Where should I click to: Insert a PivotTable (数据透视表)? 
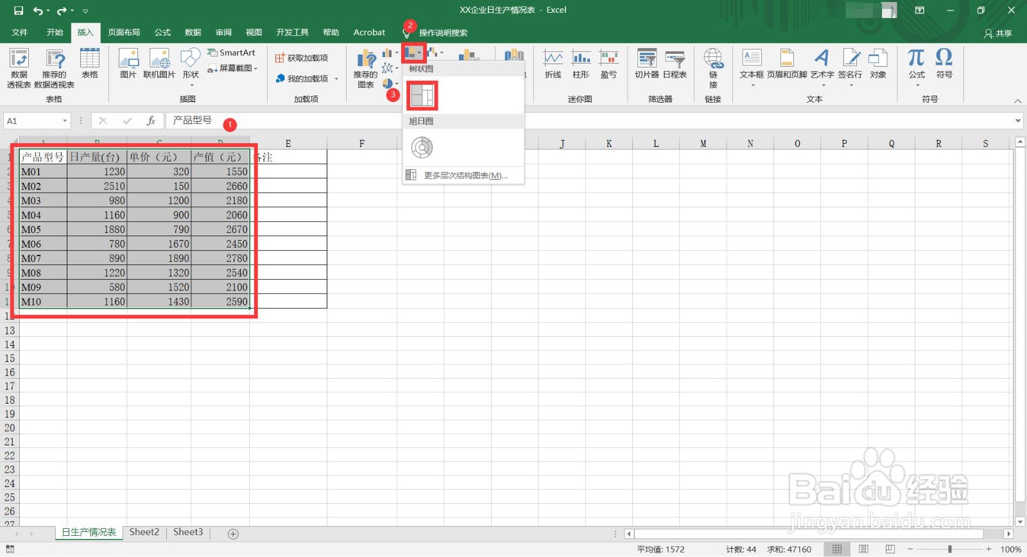pos(19,67)
